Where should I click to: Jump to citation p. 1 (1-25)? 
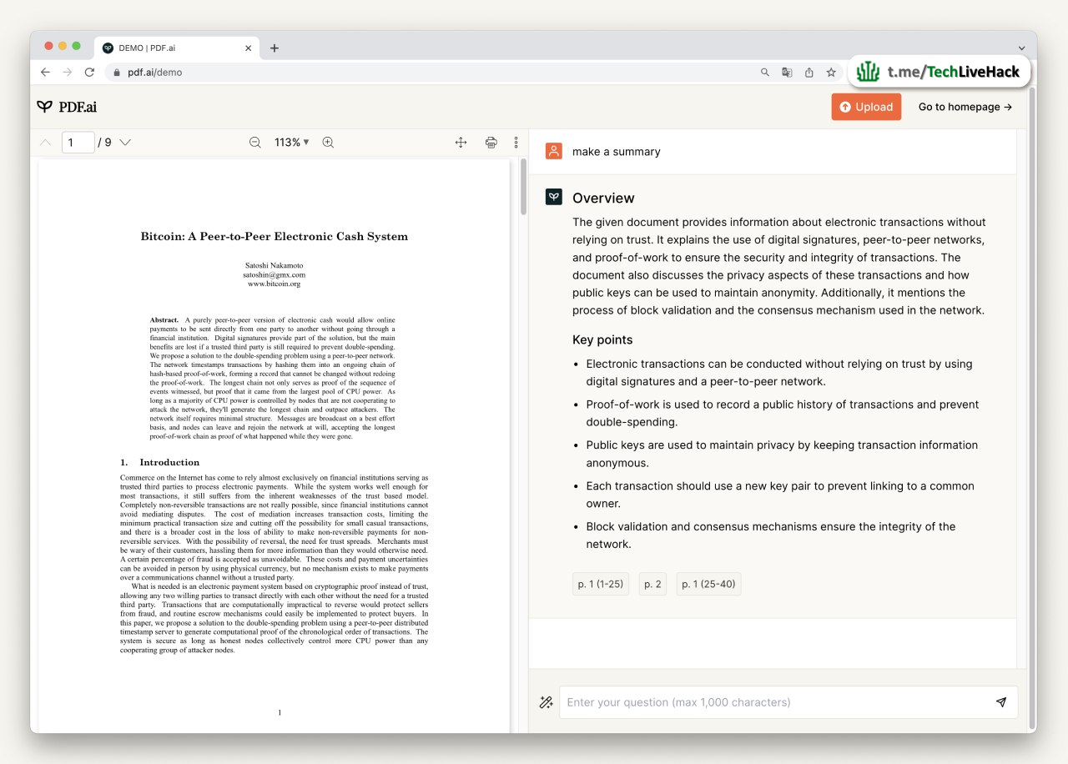coord(601,584)
